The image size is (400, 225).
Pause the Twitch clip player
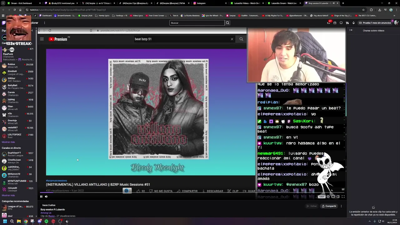tap(41, 197)
